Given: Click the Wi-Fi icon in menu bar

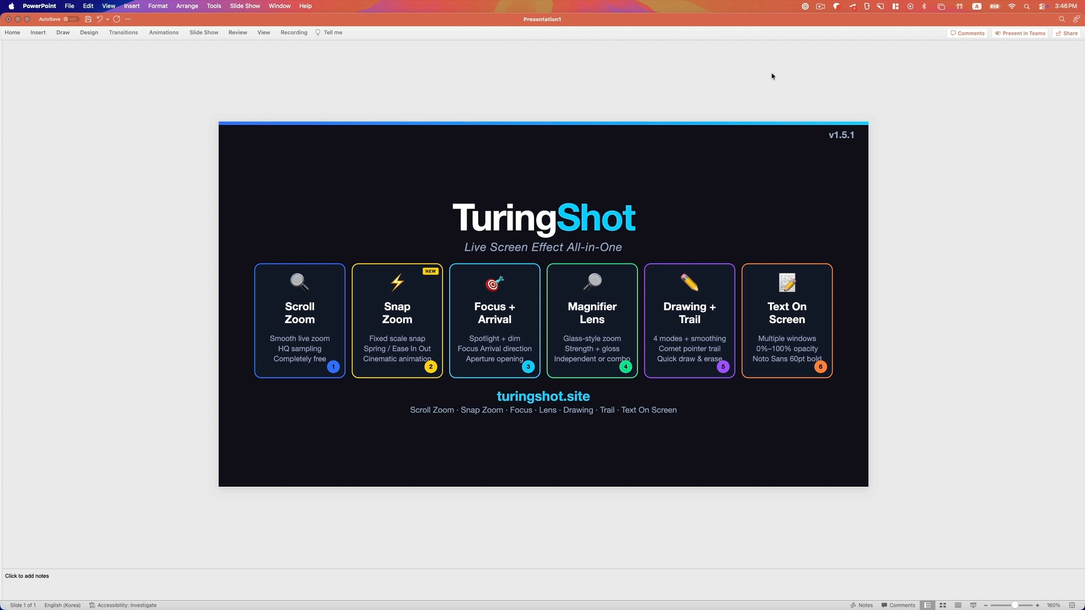Looking at the screenshot, I should click(1012, 6).
